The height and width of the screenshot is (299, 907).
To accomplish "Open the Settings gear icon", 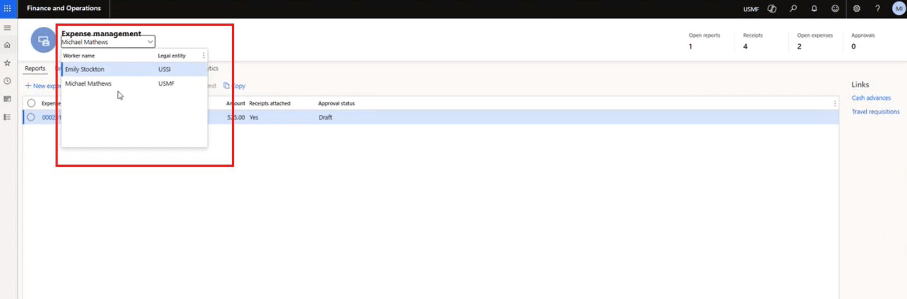I will (x=857, y=9).
